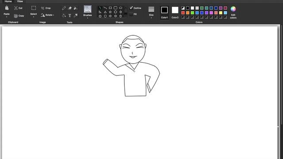
Task: Choose the straight Line shape
Action: (100, 8)
